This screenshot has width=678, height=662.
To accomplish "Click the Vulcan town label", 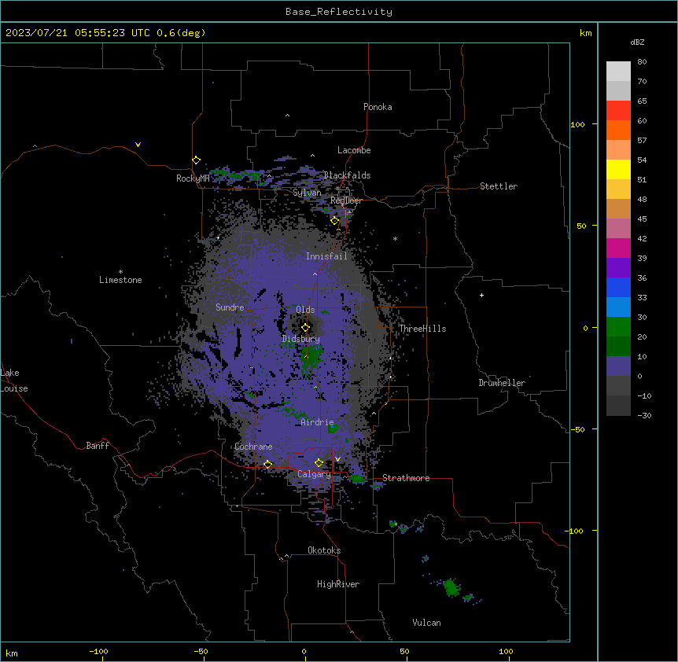I will 427,623.
